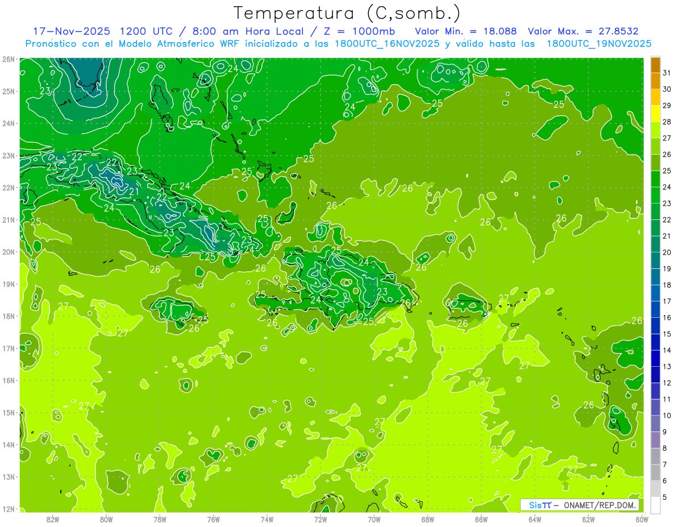Pick the yellow legend swatch between 28 and 29
The image size is (682, 527).
click(x=655, y=114)
